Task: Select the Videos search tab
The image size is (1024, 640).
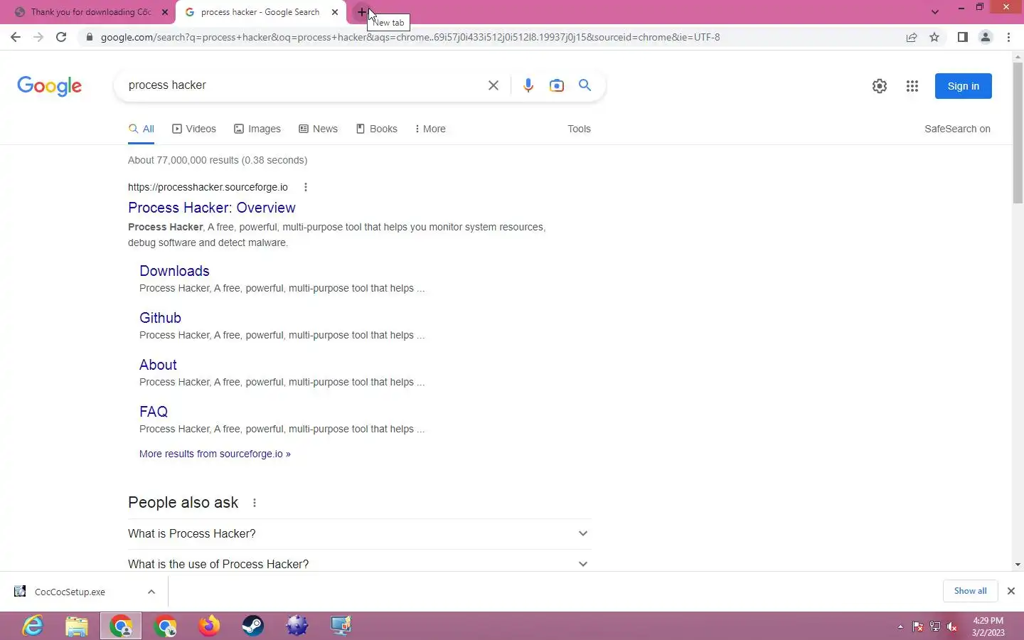Action: [x=194, y=129]
